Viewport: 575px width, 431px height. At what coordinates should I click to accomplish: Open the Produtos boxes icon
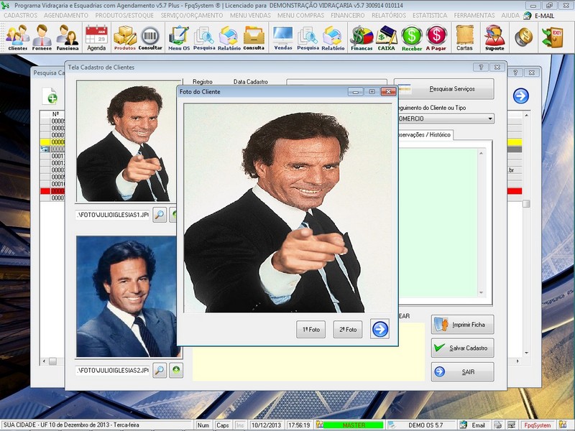click(124, 37)
